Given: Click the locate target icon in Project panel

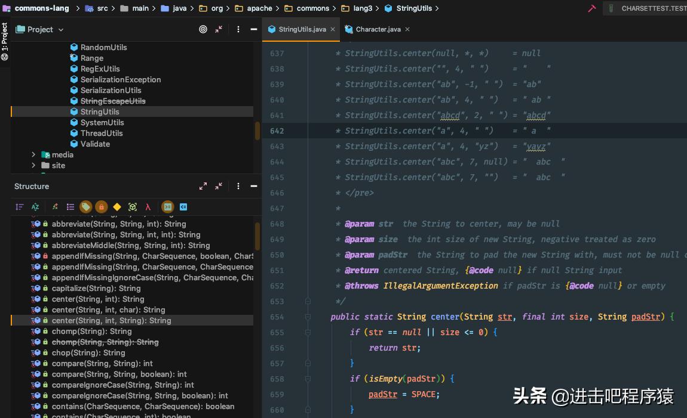Looking at the screenshot, I should [x=203, y=29].
